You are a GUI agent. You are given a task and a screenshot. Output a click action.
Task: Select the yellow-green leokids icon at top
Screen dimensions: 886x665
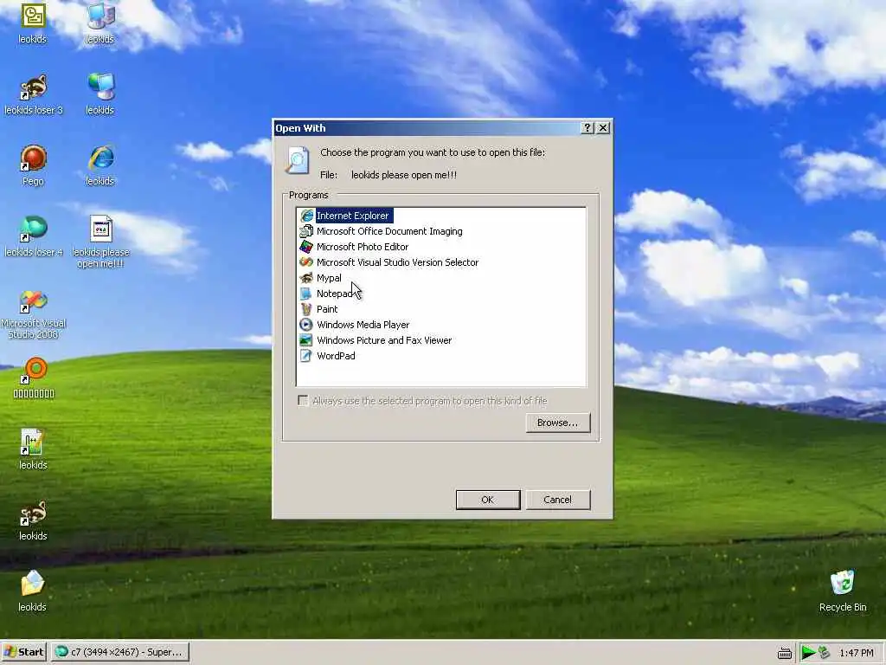pos(33,23)
